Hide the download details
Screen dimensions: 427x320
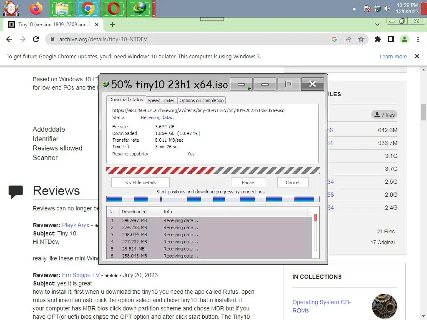pyautogui.click(x=141, y=182)
